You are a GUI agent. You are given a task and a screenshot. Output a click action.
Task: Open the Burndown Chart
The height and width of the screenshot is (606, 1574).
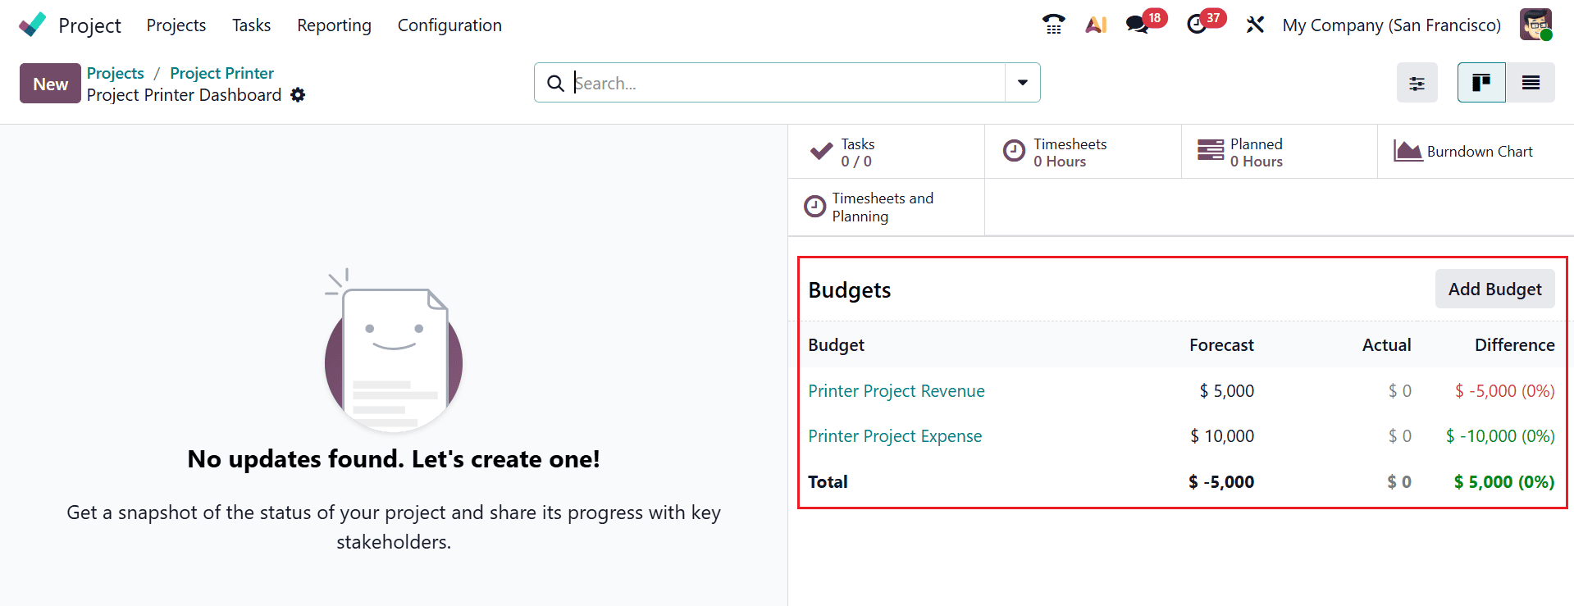(1476, 152)
